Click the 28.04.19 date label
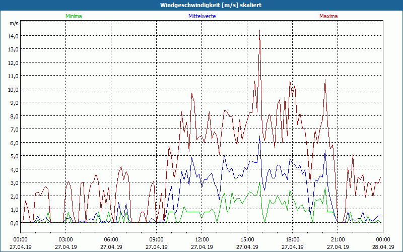The height and width of the screenshot is (252, 403). pyautogui.click(x=383, y=247)
